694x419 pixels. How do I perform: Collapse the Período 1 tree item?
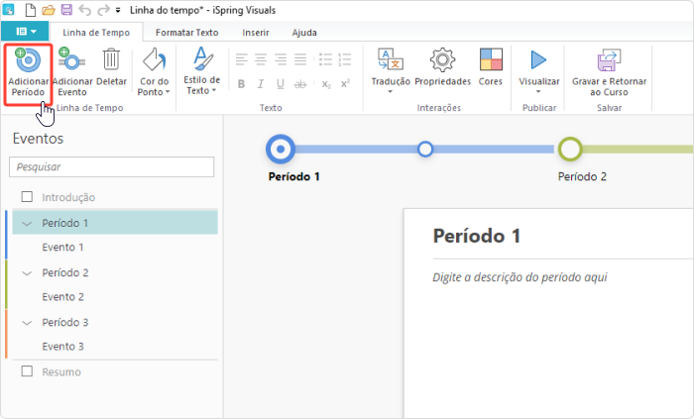click(x=27, y=223)
